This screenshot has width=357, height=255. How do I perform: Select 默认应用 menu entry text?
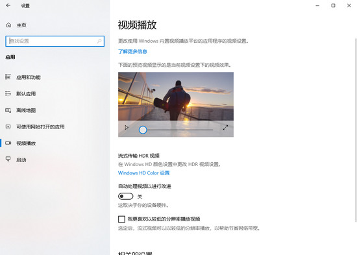(26, 94)
